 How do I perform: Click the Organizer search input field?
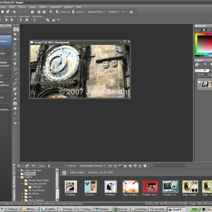pos(170,166)
